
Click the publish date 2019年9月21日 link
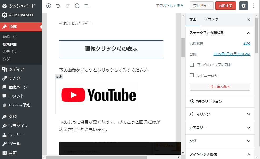tap(232, 54)
